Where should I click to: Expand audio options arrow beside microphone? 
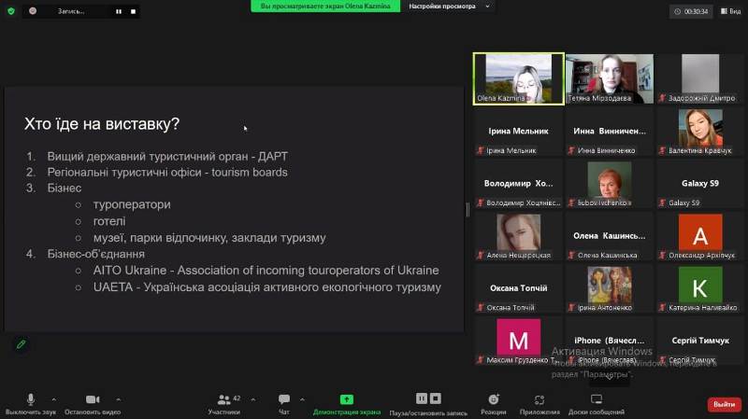pyautogui.click(x=54, y=399)
